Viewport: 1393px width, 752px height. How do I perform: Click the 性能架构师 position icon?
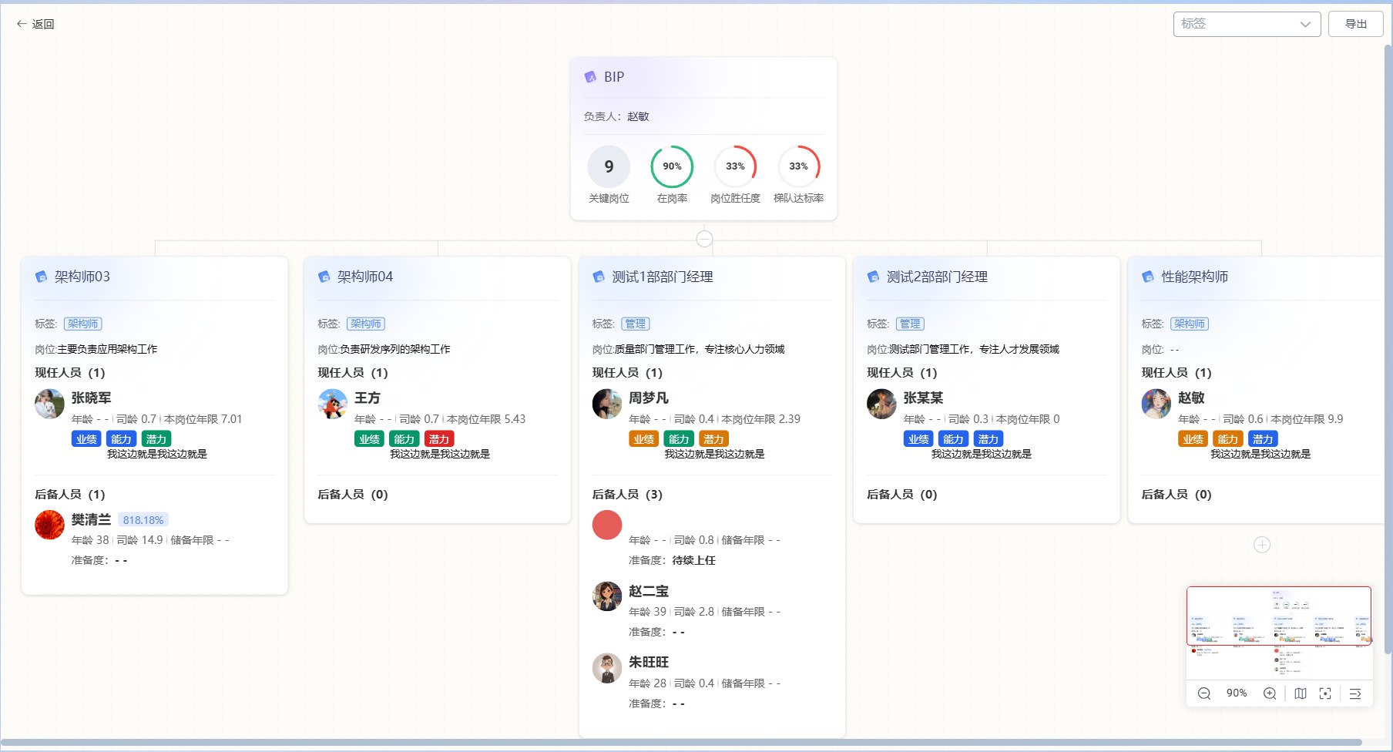[x=1148, y=277]
